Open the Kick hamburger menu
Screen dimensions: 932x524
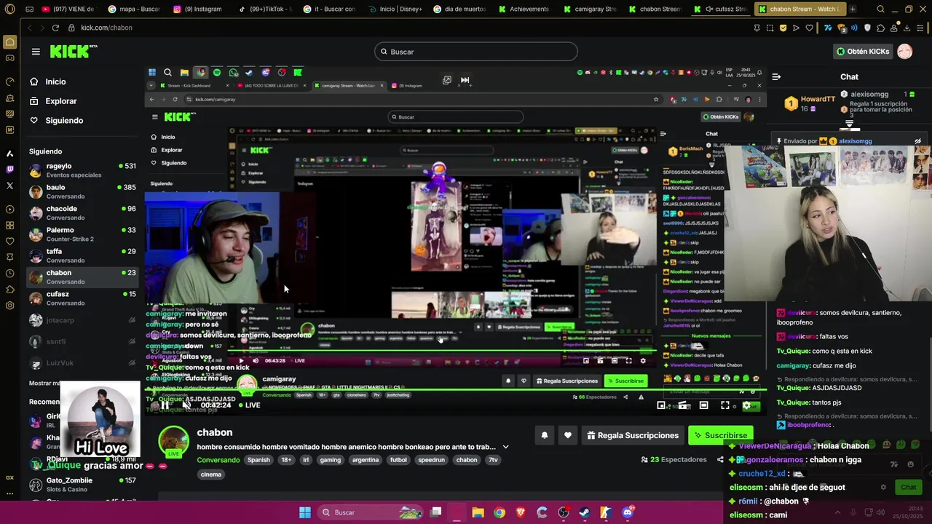click(36, 52)
